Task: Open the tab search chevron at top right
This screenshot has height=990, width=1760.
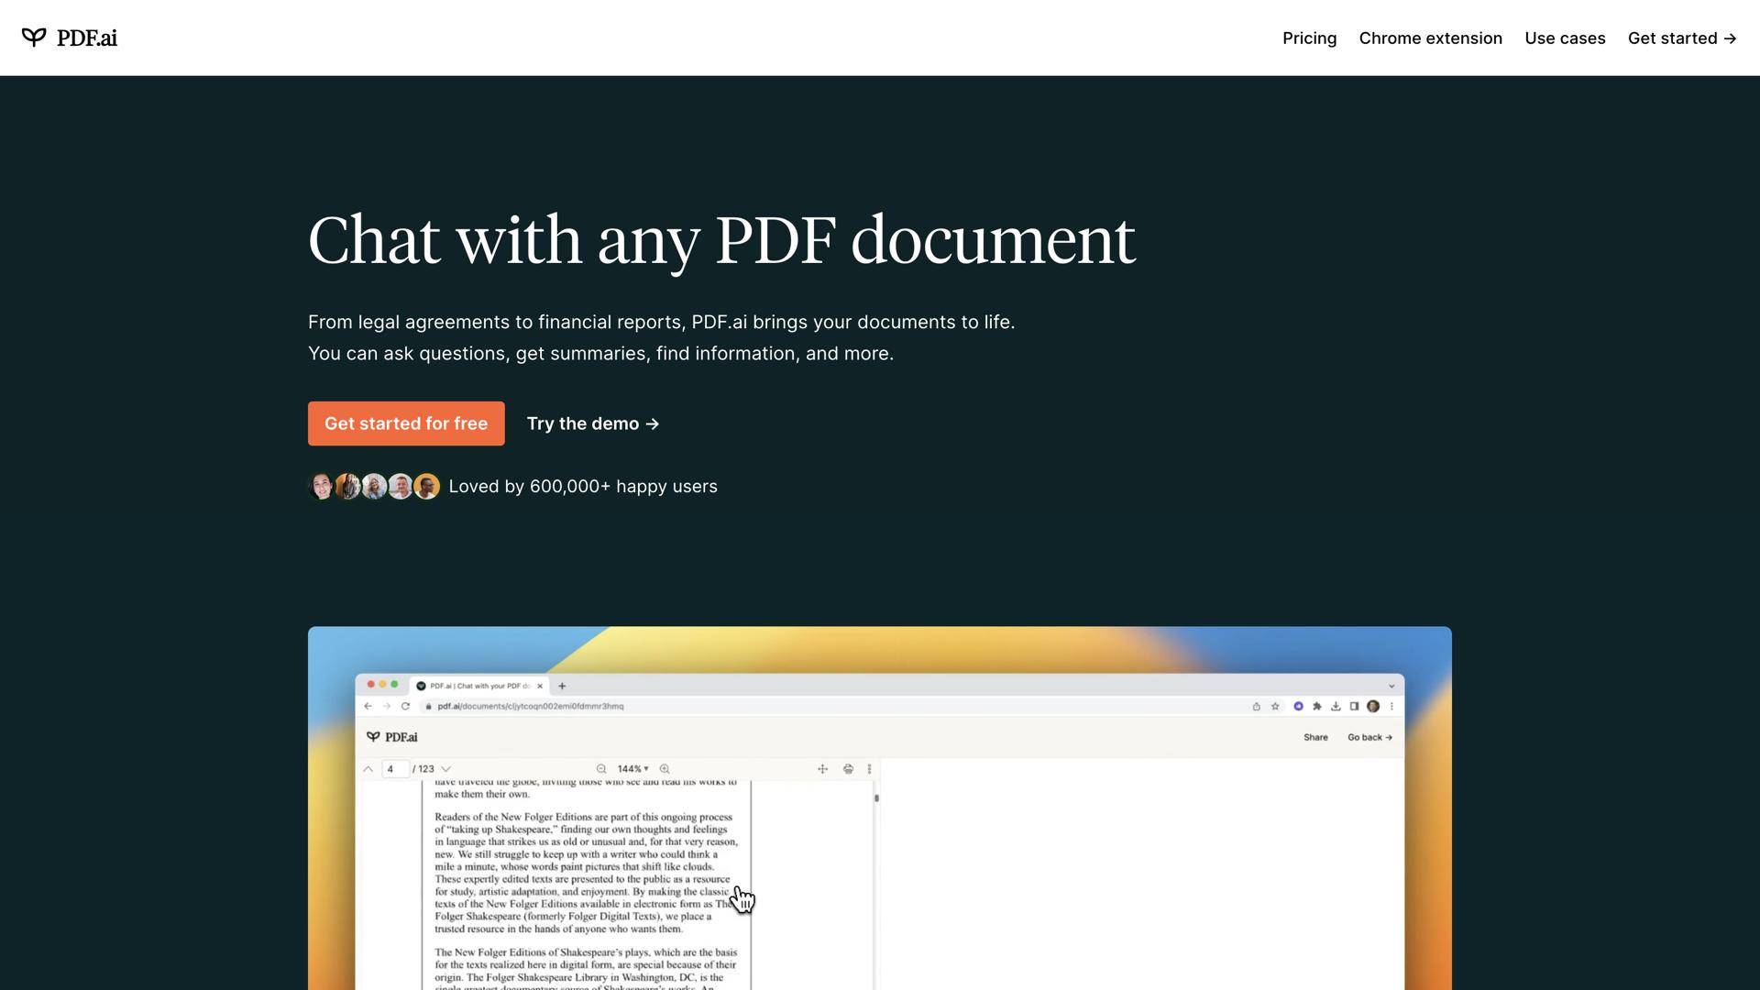Action: pos(1391,686)
